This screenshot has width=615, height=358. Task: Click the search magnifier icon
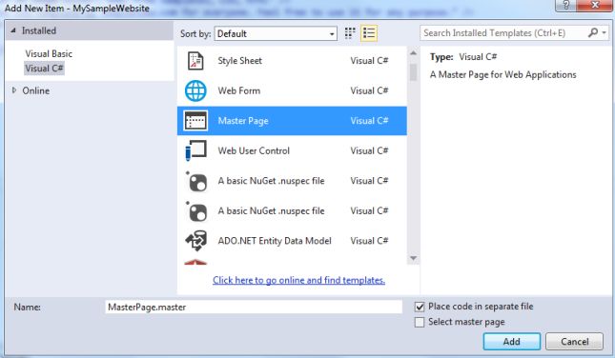[x=593, y=33]
